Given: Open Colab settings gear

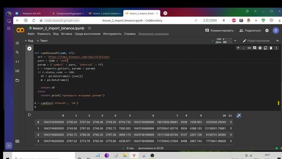Looking at the screenshot, I should 267,30.
